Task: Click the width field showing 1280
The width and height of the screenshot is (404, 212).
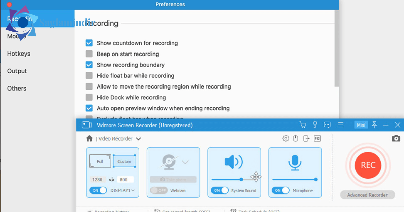Action: pos(98,180)
